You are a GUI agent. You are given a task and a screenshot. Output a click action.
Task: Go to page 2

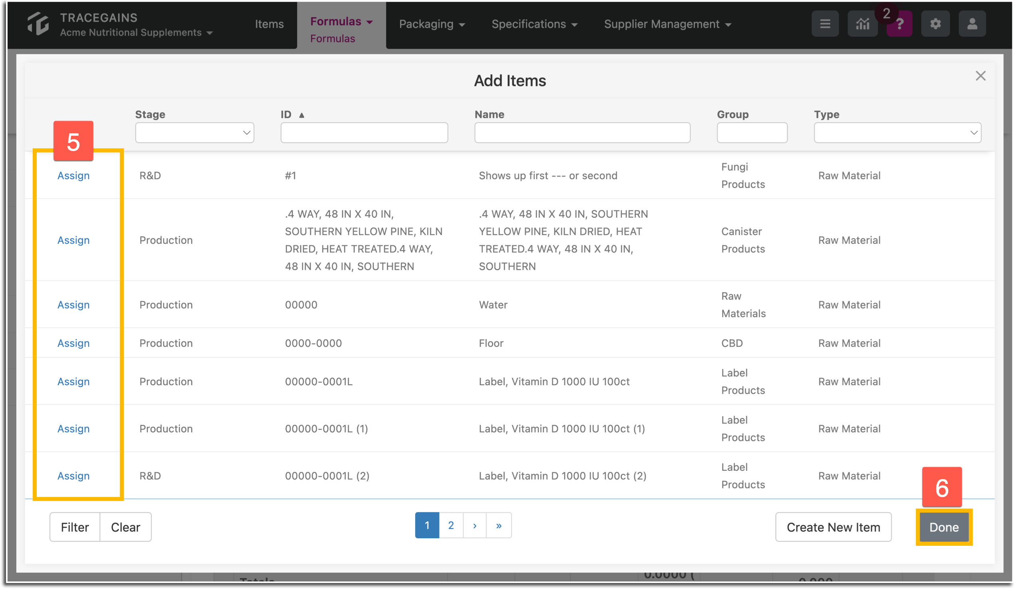[x=451, y=525]
